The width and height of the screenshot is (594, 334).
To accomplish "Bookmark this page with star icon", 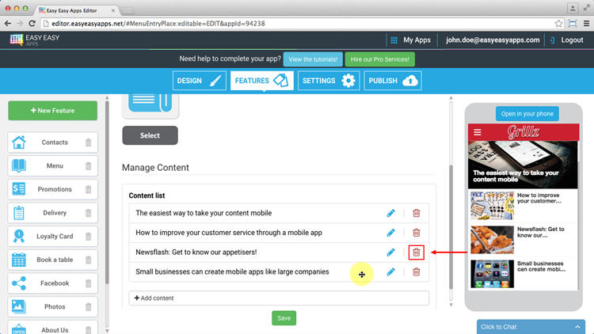I will (559, 24).
